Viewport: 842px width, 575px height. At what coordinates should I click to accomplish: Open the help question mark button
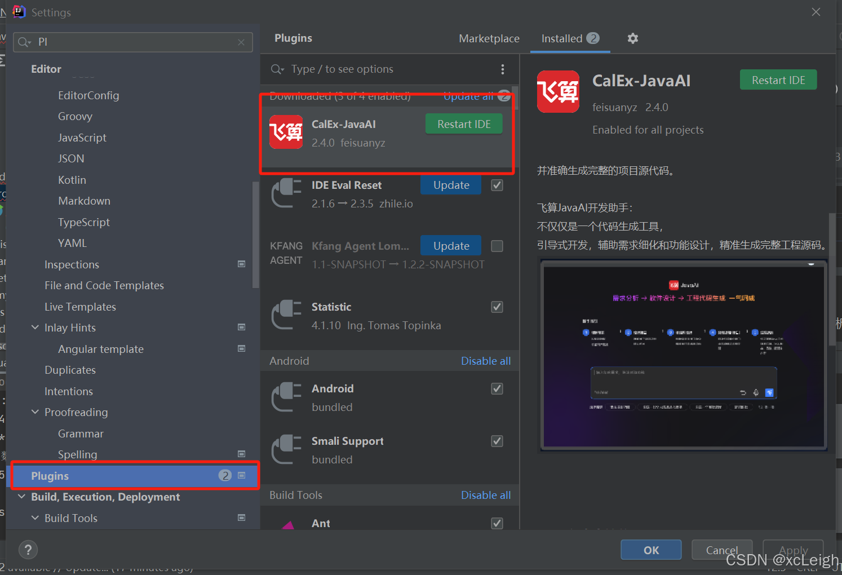28,549
